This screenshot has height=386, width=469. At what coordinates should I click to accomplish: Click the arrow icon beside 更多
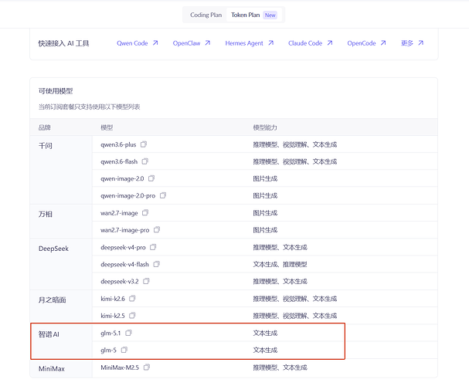(x=420, y=43)
